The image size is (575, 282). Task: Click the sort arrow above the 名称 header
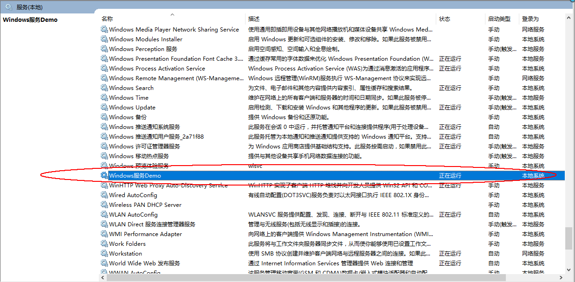pyautogui.click(x=172, y=15)
